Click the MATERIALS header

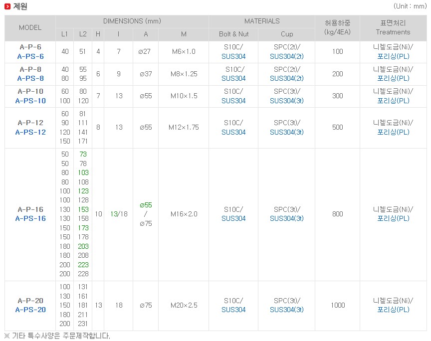(x=262, y=21)
